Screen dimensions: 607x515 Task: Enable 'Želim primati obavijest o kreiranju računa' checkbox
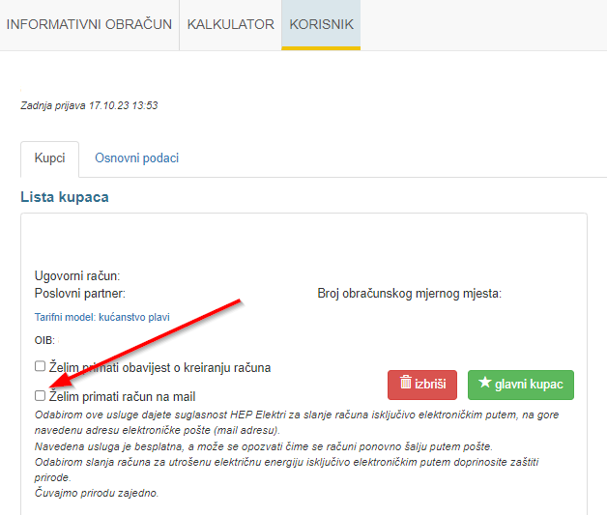pyautogui.click(x=40, y=366)
